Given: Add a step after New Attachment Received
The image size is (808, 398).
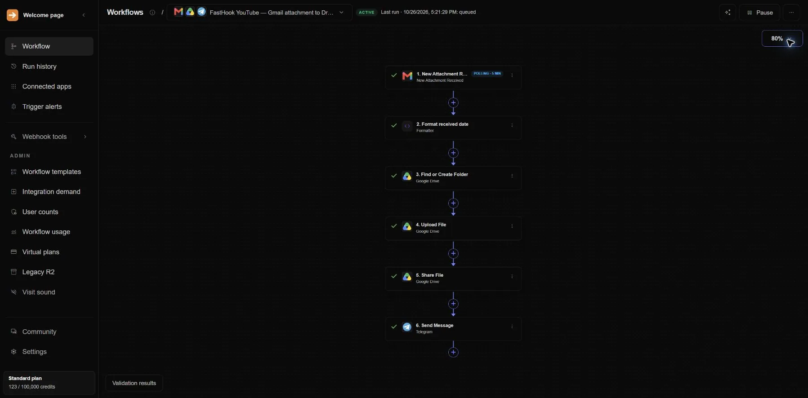Looking at the screenshot, I should pyautogui.click(x=453, y=103).
